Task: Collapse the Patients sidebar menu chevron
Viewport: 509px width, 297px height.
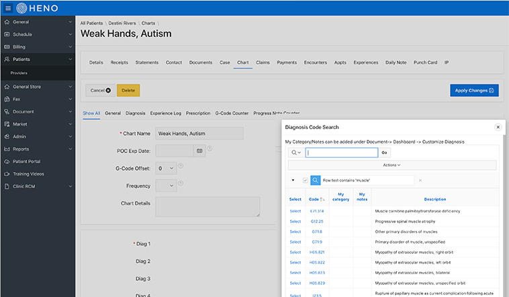Action: (71, 59)
